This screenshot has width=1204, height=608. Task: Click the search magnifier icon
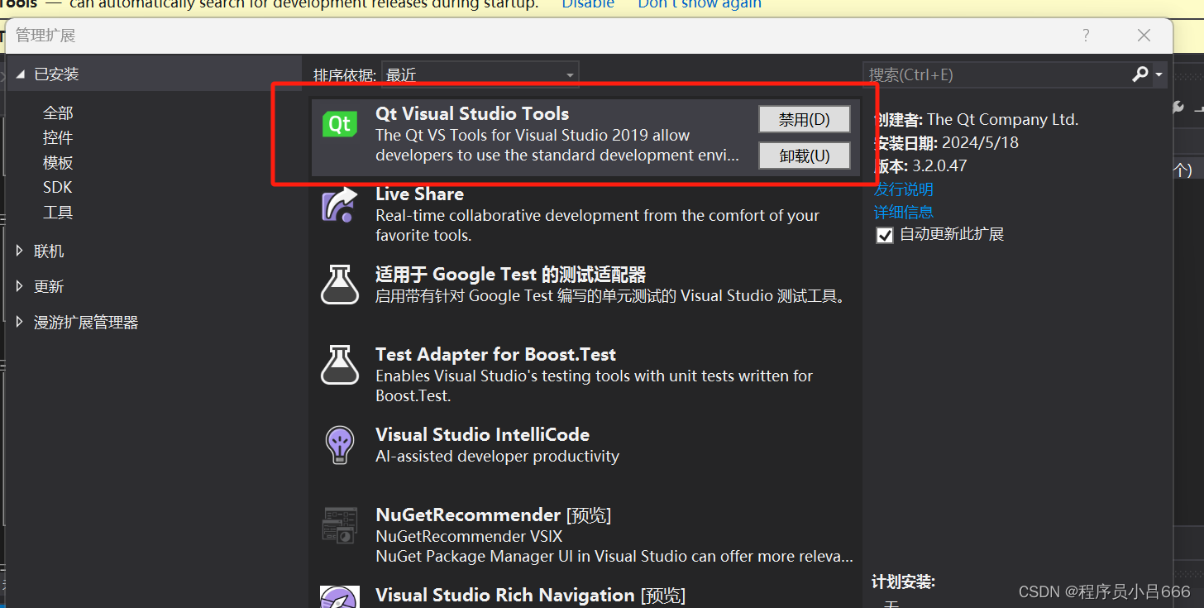(x=1140, y=74)
